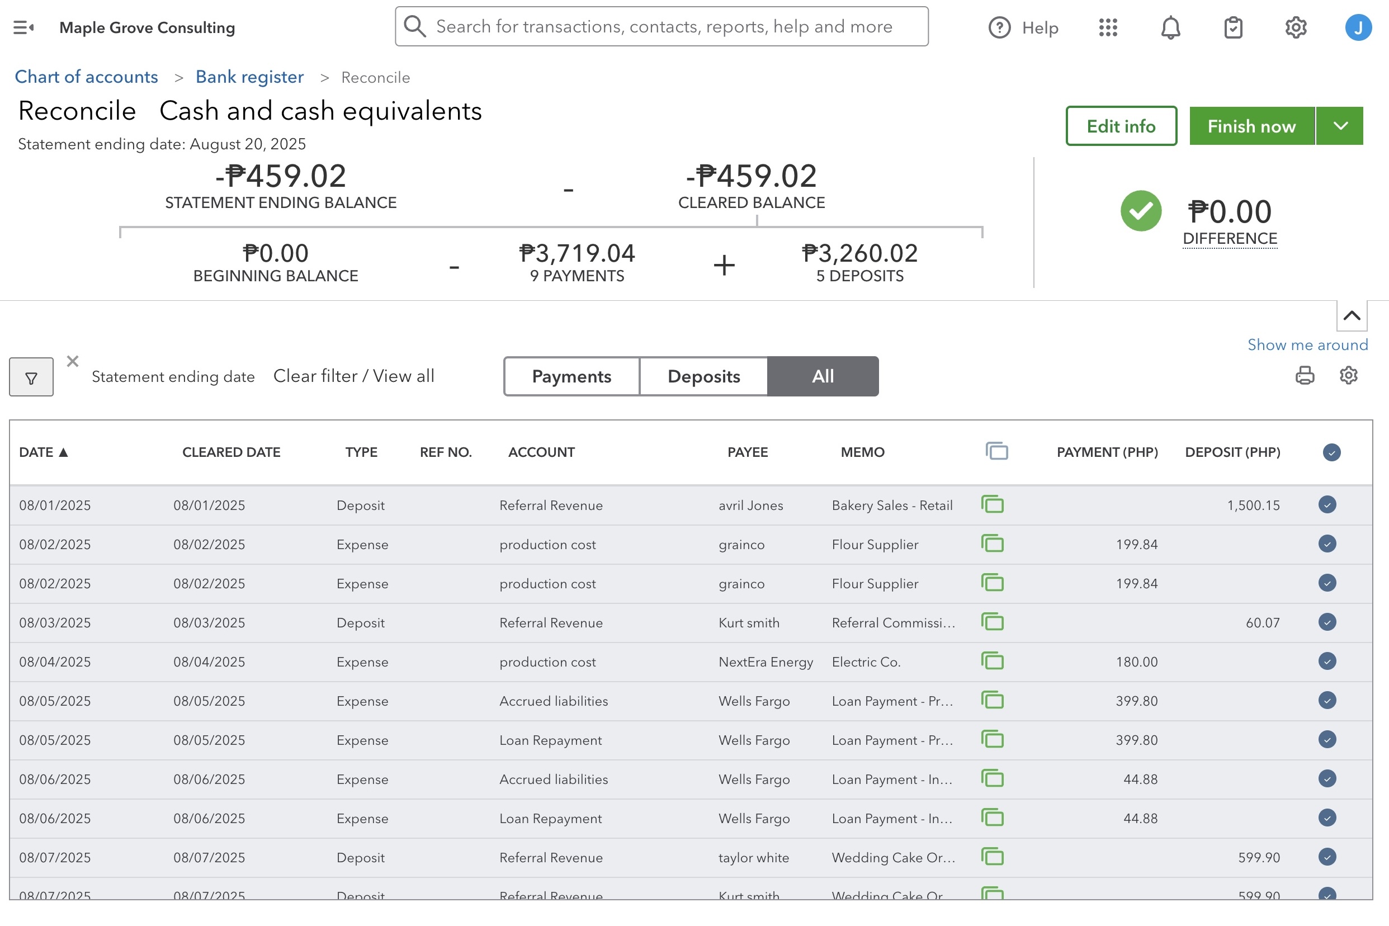Sort by PAYEE column header
Screen dimensions: 1389x926
point(748,452)
